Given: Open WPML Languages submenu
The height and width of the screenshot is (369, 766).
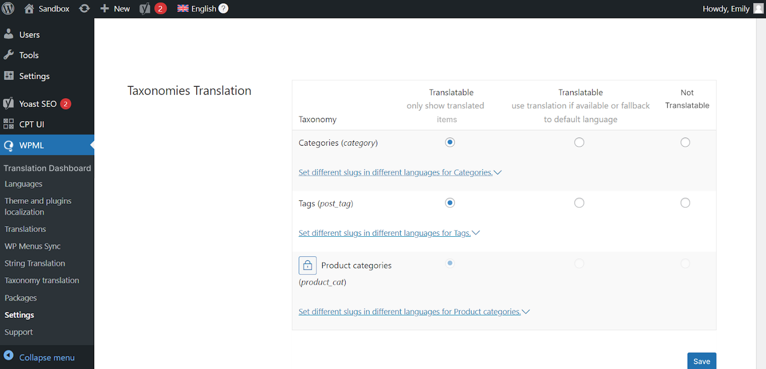Looking at the screenshot, I should coord(23,184).
